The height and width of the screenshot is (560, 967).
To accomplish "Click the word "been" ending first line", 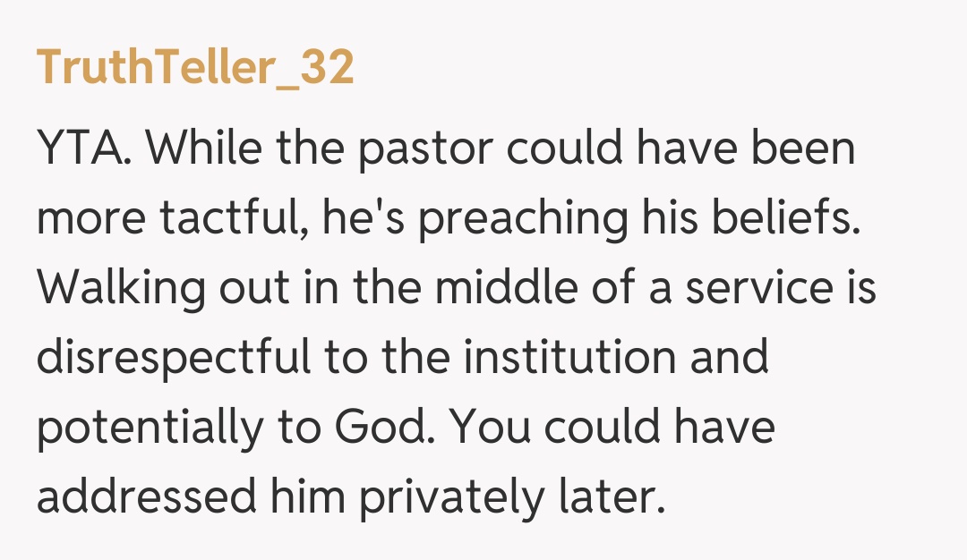I will coord(804,148).
